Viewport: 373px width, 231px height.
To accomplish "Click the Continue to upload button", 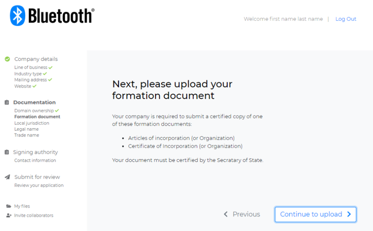I will pos(315,214).
